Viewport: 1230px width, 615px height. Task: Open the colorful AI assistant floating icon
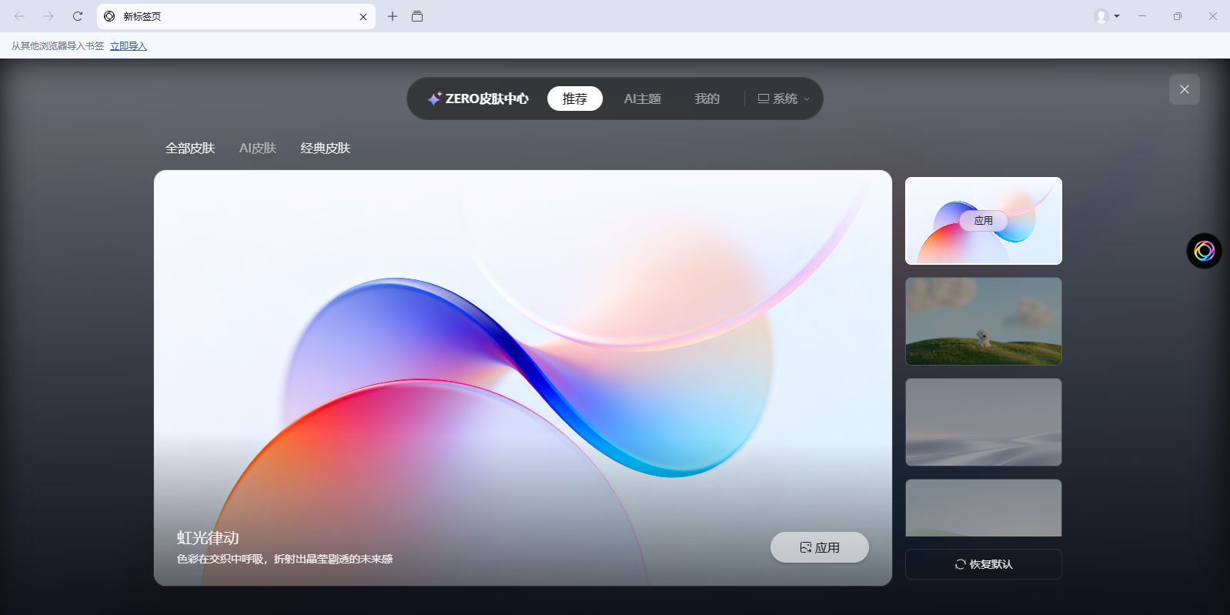click(x=1204, y=251)
